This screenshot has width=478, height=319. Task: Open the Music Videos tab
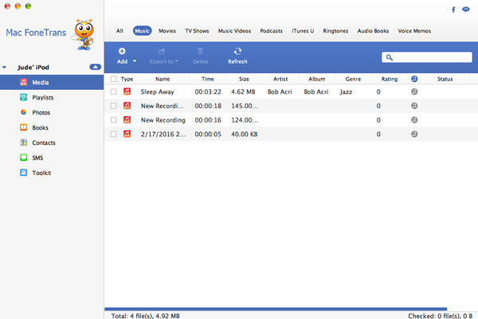pos(234,31)
